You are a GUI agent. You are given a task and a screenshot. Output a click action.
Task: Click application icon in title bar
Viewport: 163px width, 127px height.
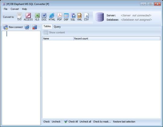pos(4,4)
